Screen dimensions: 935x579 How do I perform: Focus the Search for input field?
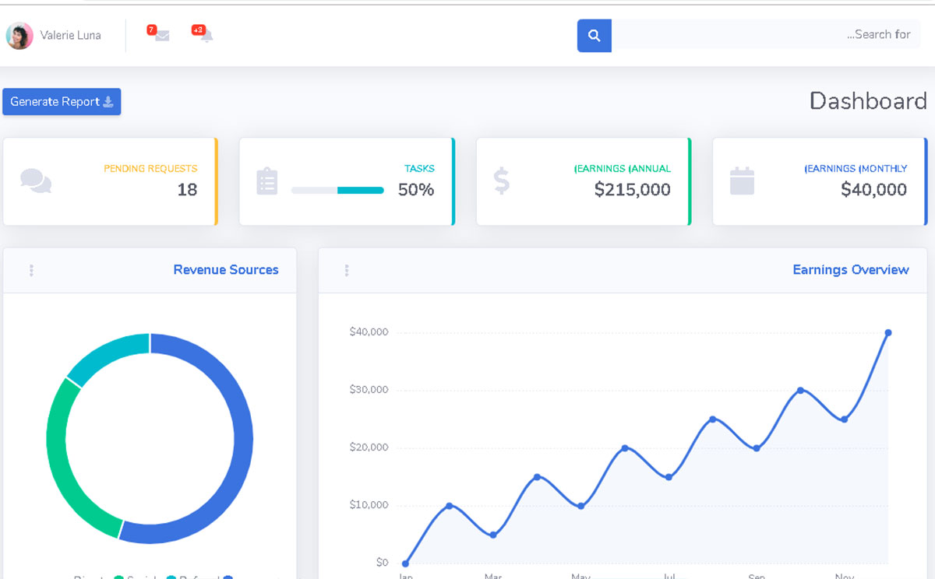[764, 35]
